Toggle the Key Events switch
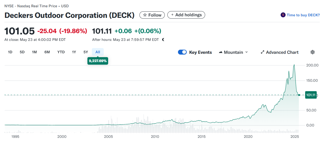This screenshot has height=143, width=321. coord(182,52)
